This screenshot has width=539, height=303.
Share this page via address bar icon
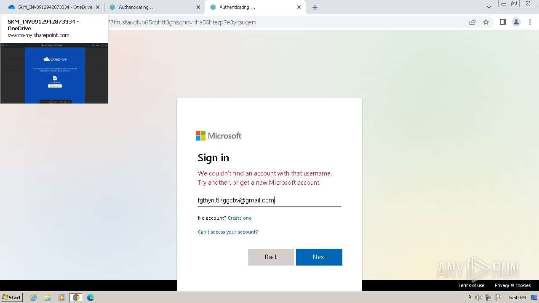472,22
